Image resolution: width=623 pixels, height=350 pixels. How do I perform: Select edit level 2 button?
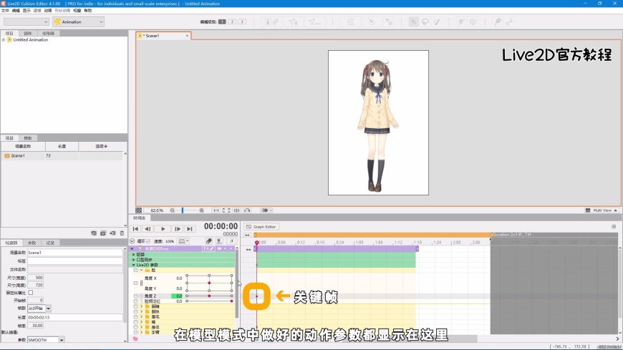[x=232, y=21]
